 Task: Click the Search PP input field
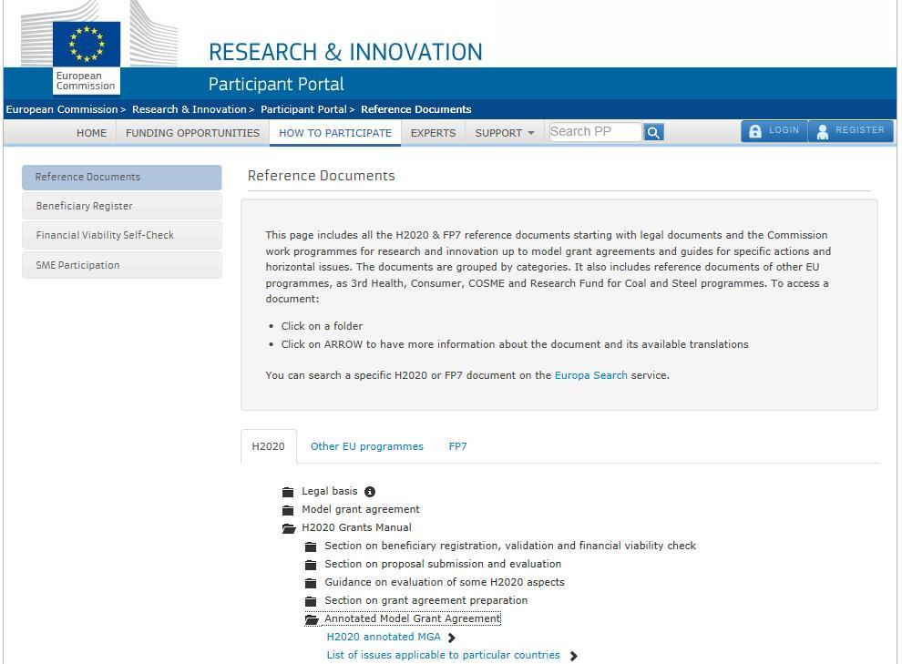click(x=595, y=132)
